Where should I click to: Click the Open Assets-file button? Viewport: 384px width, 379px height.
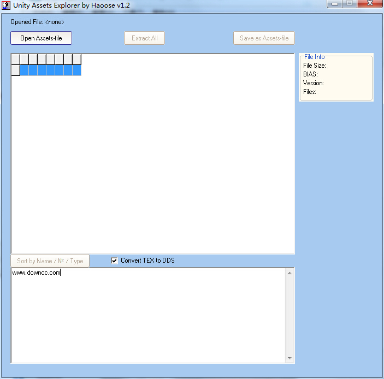tap(41, 38)
